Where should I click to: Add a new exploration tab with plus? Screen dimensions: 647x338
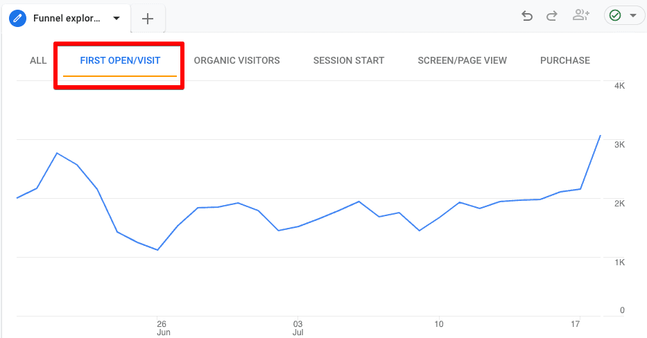pos(148,19)
